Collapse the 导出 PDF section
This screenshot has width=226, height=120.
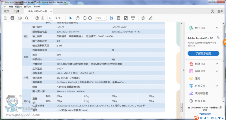(217, 28)
